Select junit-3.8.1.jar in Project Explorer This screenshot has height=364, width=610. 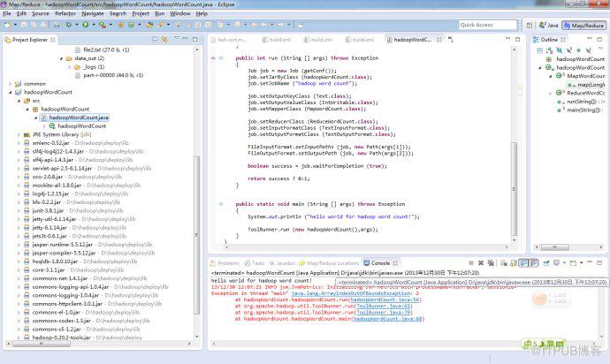pyautogui.click(x=73, y=211)
